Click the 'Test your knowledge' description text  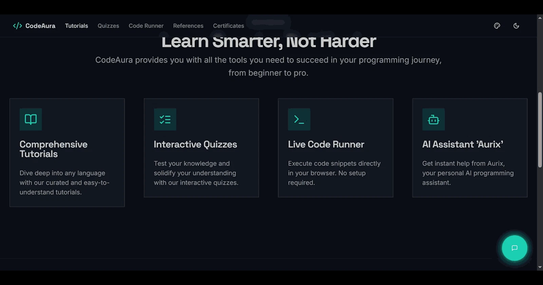[196, 173]
